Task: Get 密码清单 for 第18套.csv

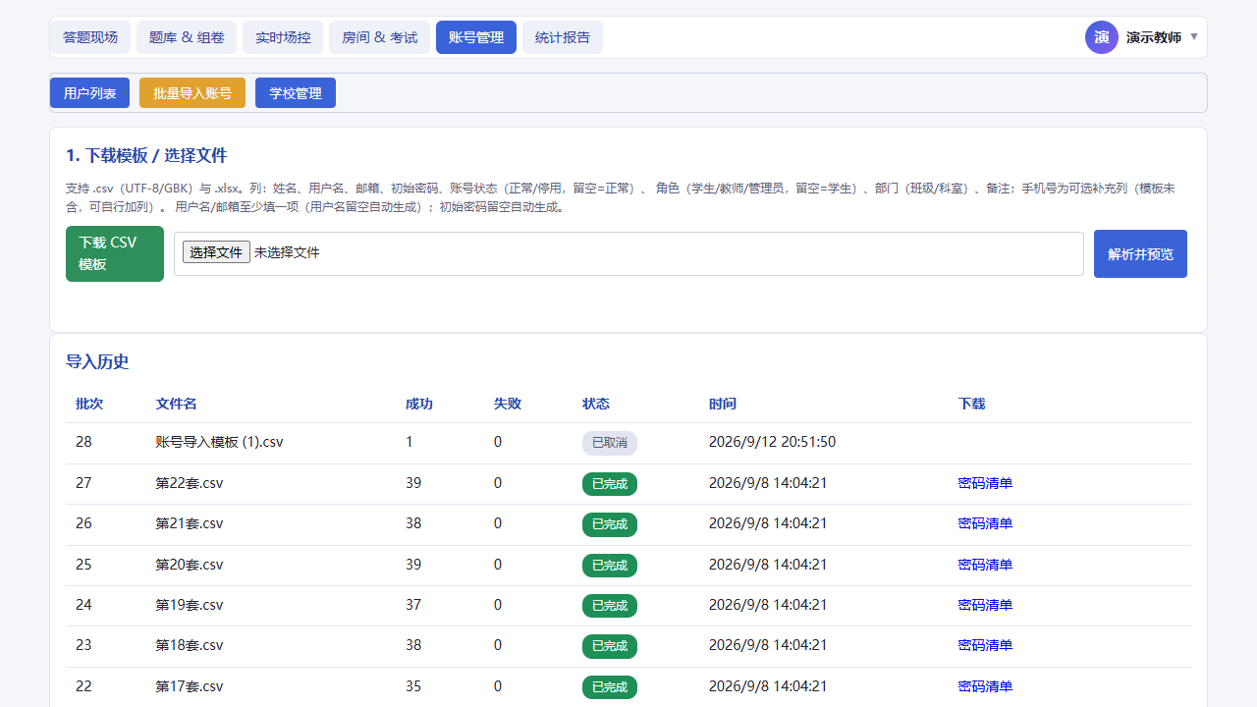Action: (985, 645)
